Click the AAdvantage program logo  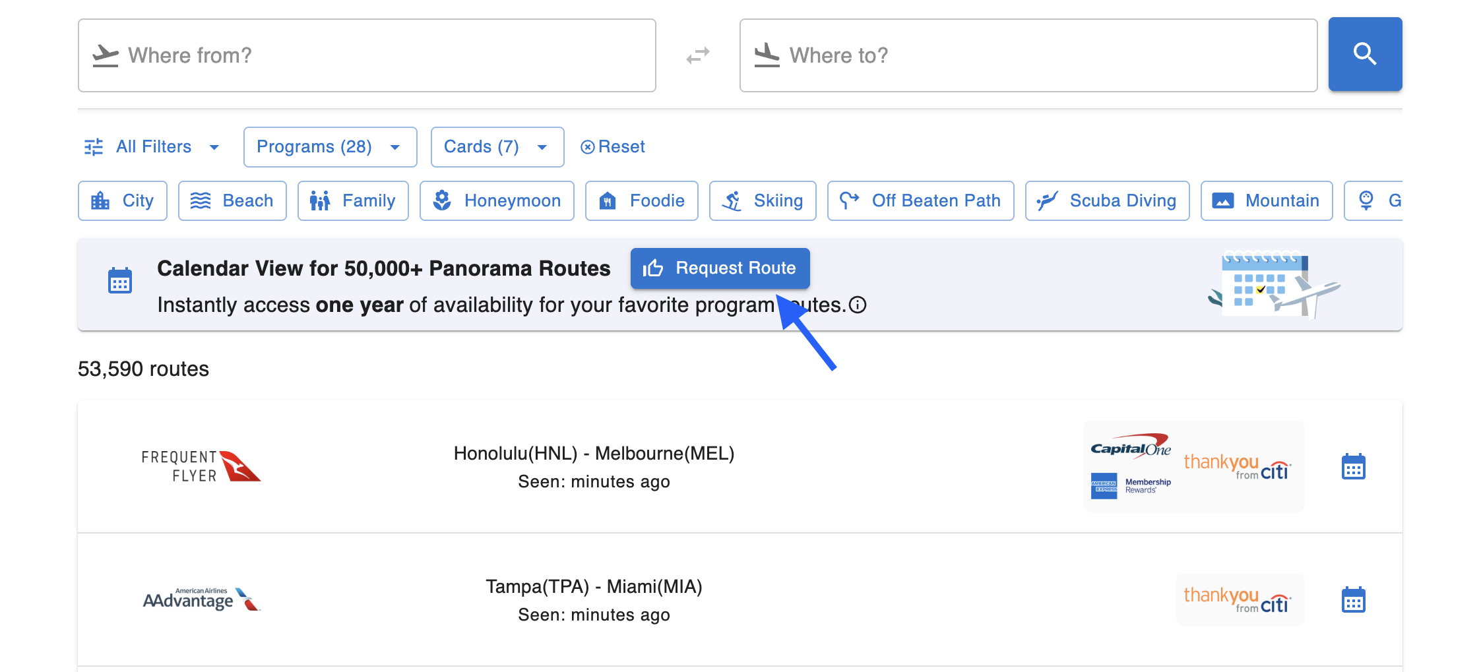click(x=201, y=599)
